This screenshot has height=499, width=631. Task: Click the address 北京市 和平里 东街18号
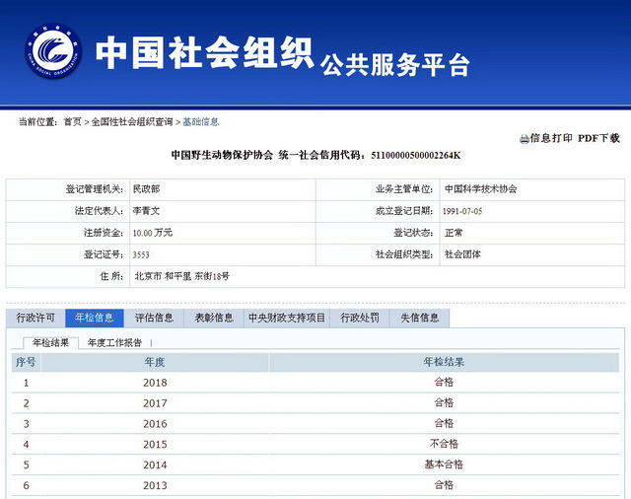(x=181, y=276)
